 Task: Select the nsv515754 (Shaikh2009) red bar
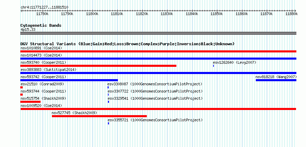click(31, 102)
